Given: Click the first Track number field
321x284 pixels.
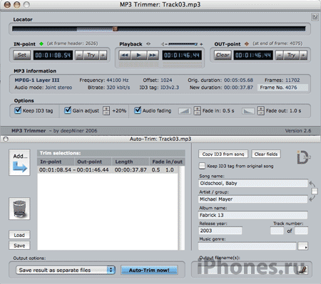Looking at the screenshot, I should (x=277, y=231).
